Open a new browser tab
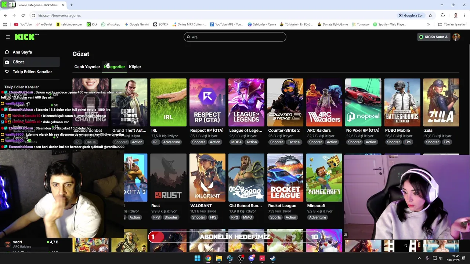The width and height of the screenshot is (470, 264). [x=71, y=5]
